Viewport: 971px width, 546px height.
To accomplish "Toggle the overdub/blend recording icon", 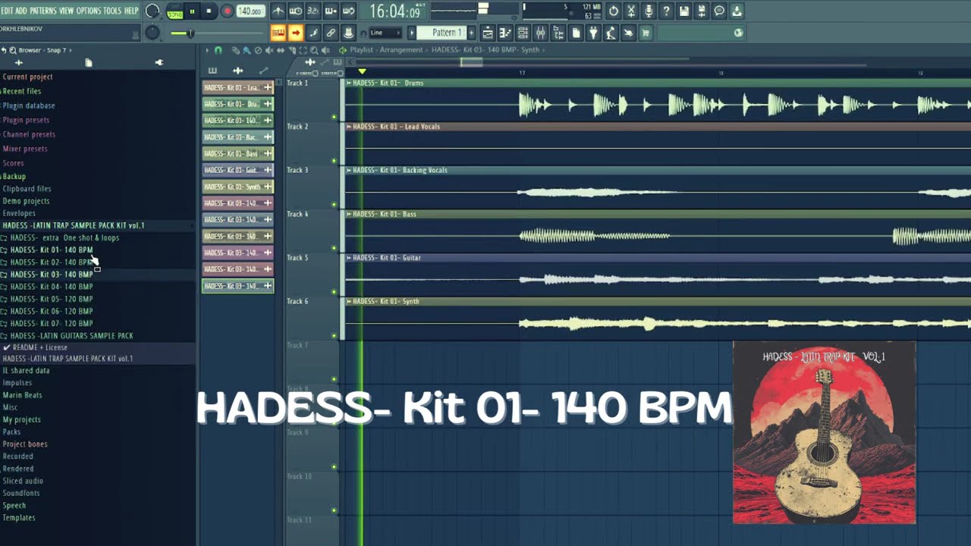I will coord(331,11).
